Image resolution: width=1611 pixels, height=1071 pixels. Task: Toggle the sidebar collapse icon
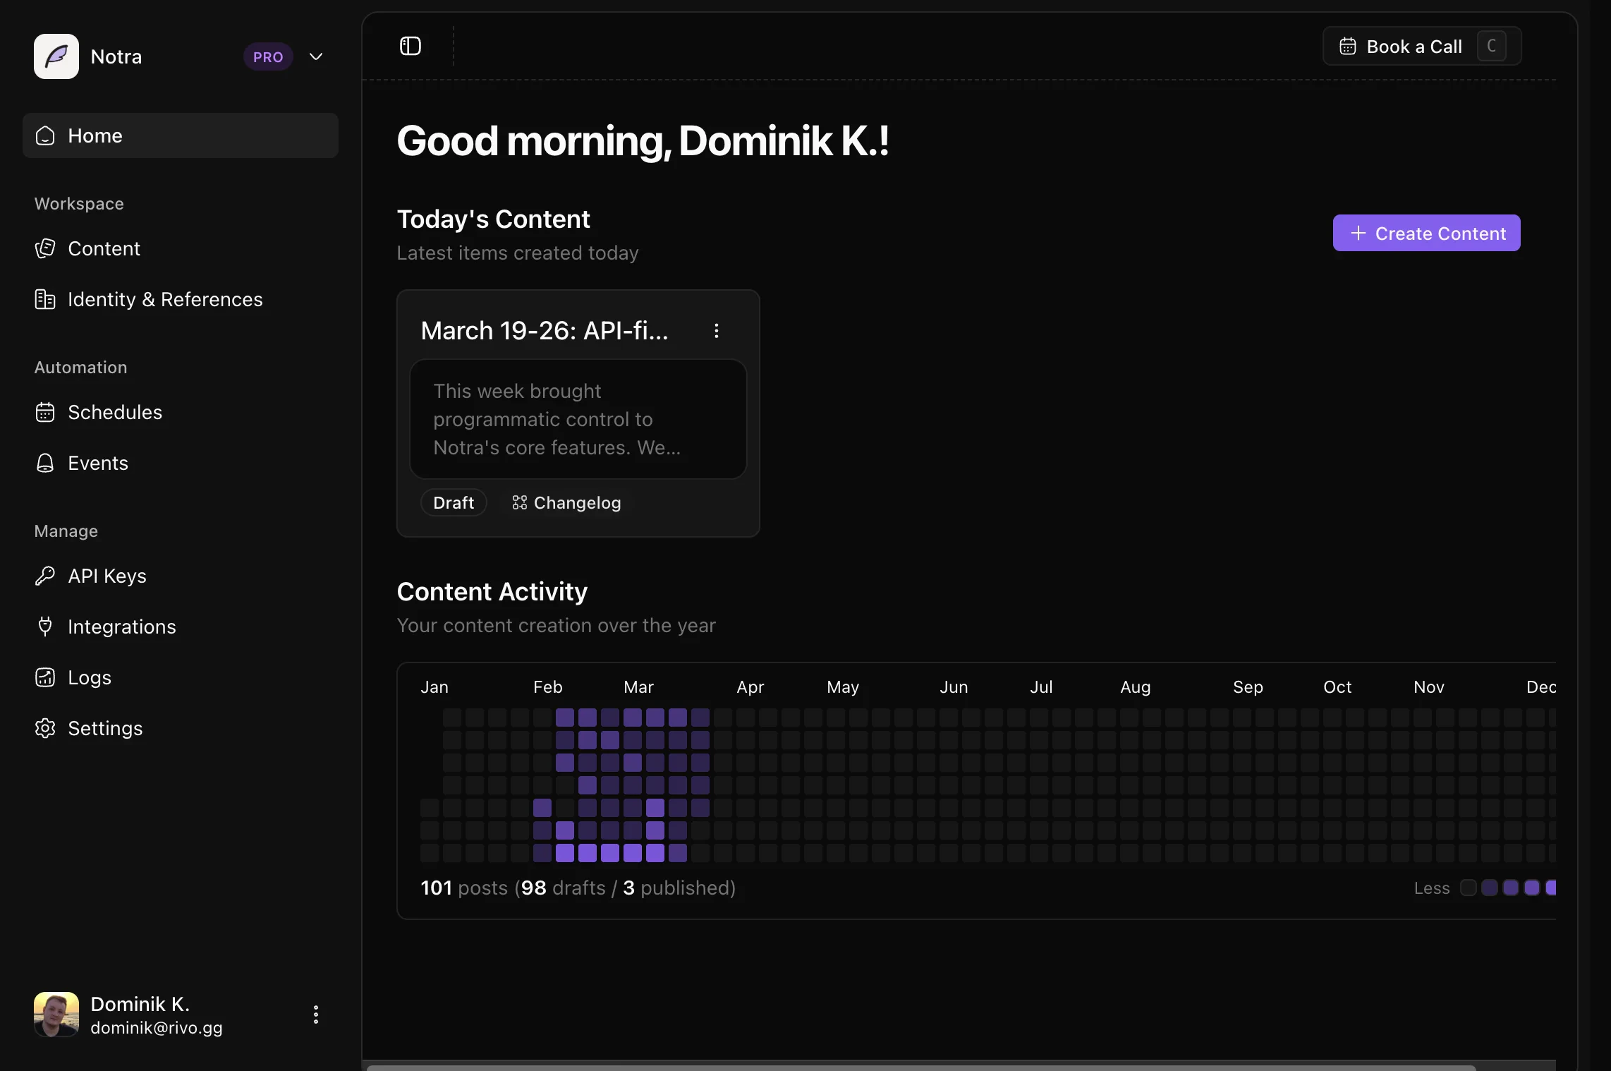tap(409, 45)
